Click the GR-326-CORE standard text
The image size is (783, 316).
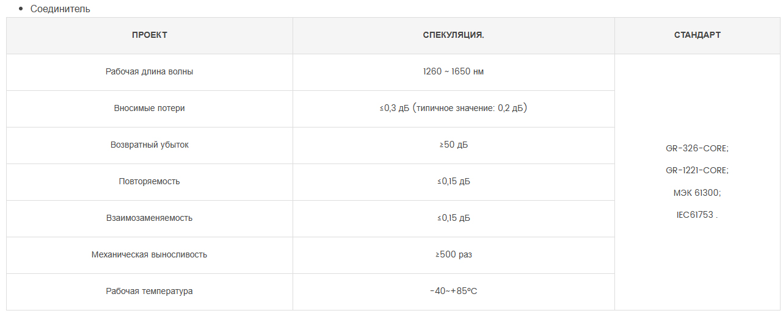[697, 148]
